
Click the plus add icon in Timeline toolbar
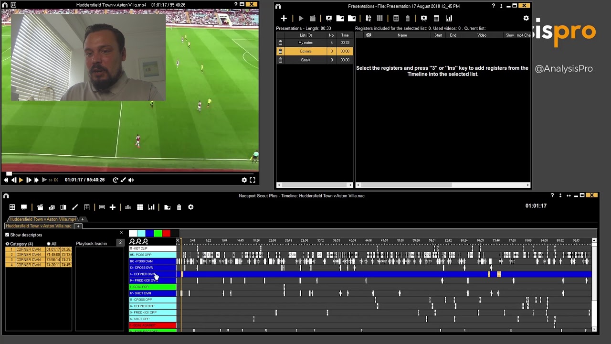click(113, 207)
